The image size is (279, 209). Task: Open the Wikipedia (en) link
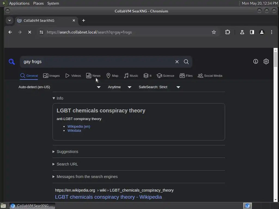pos(79,126)
